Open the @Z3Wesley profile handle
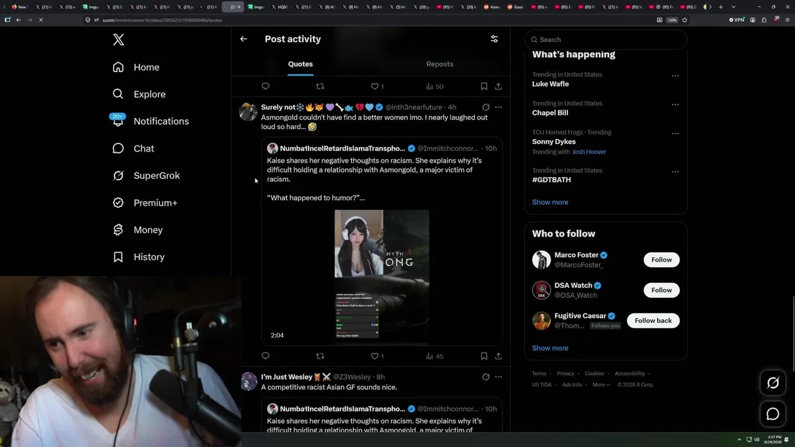This screenshot has height=447, width=795. click(352, 377)
